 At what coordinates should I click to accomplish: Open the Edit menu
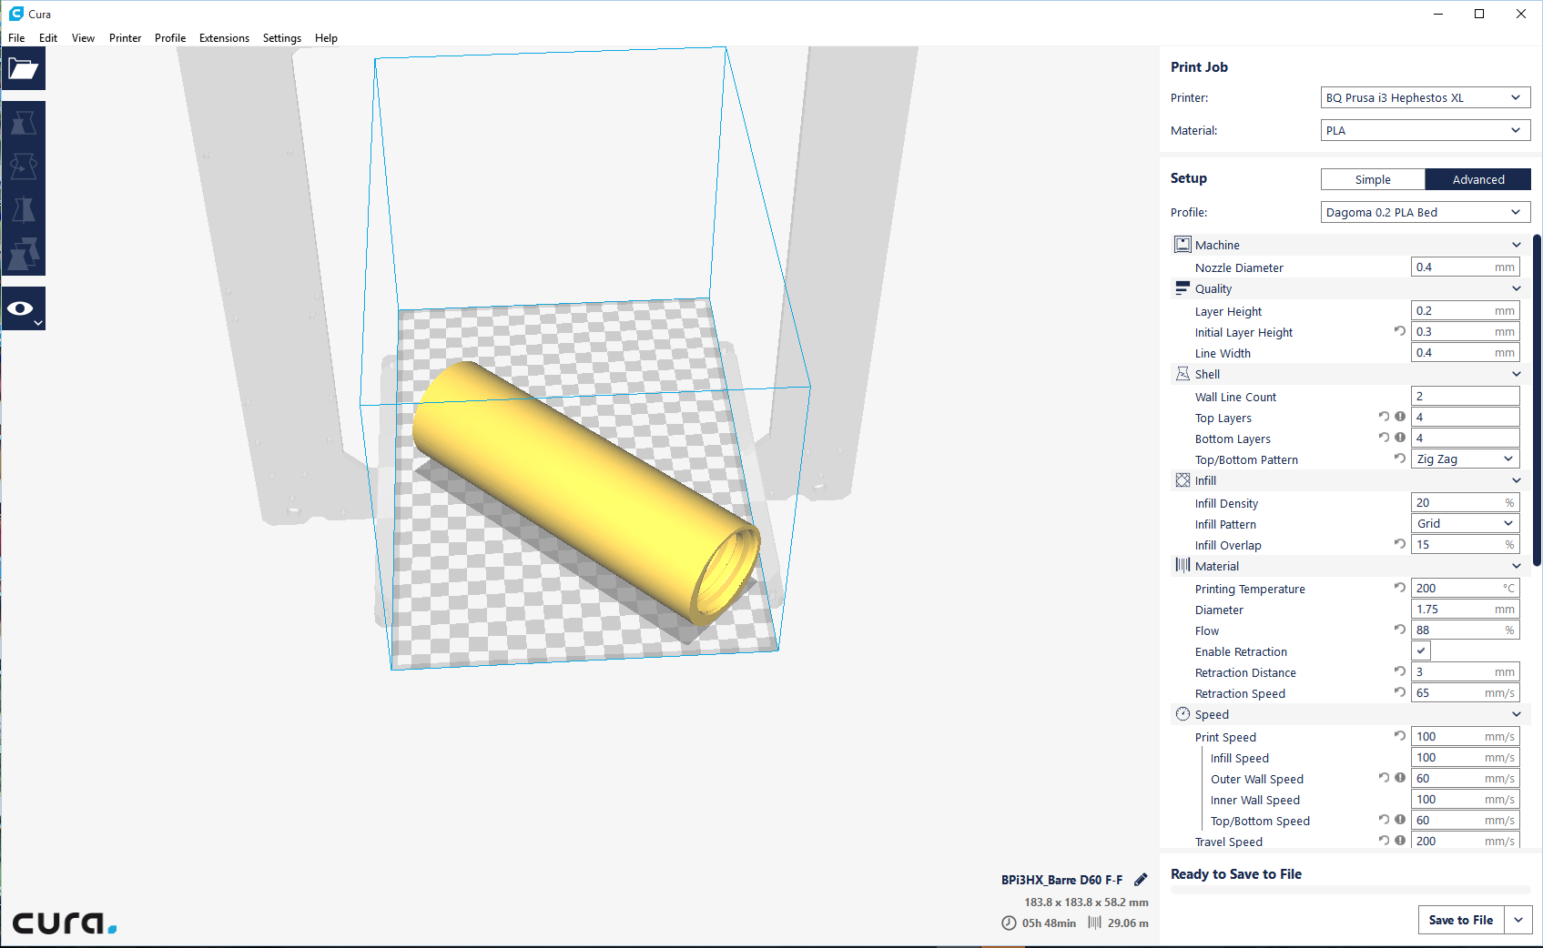click(48, 38)
